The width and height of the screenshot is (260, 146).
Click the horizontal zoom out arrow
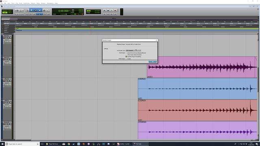pyautogui.click(x=15, y=10)
